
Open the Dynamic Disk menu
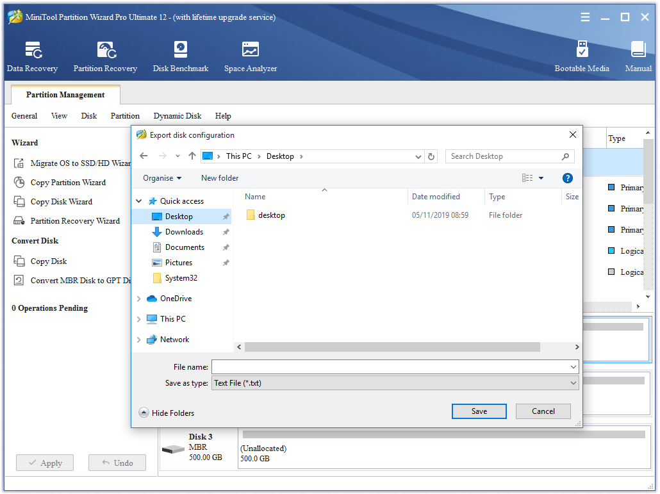[177, 116]
